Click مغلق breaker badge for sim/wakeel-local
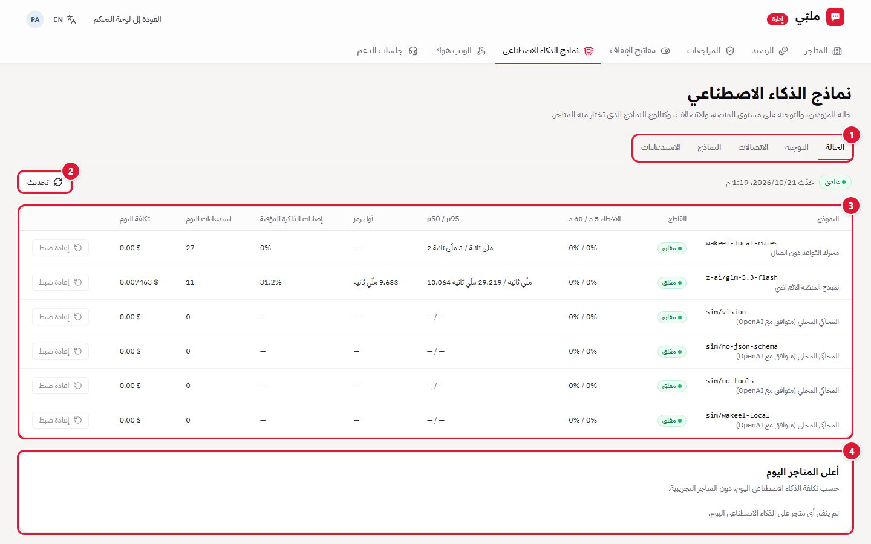The width and height of the screenshot is (871, 544). point(672,421)
